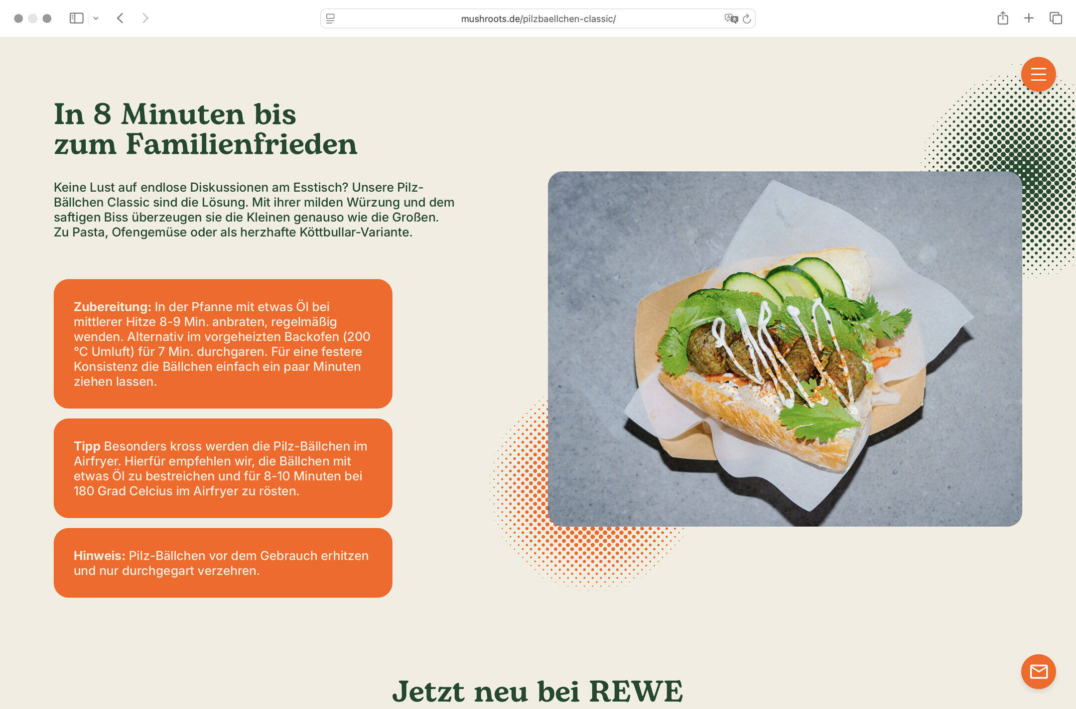The image size is (1076, 709).
Task: Click the heading In 8 Minuten bis zum Familienfrieden
Action: [205, 129]
